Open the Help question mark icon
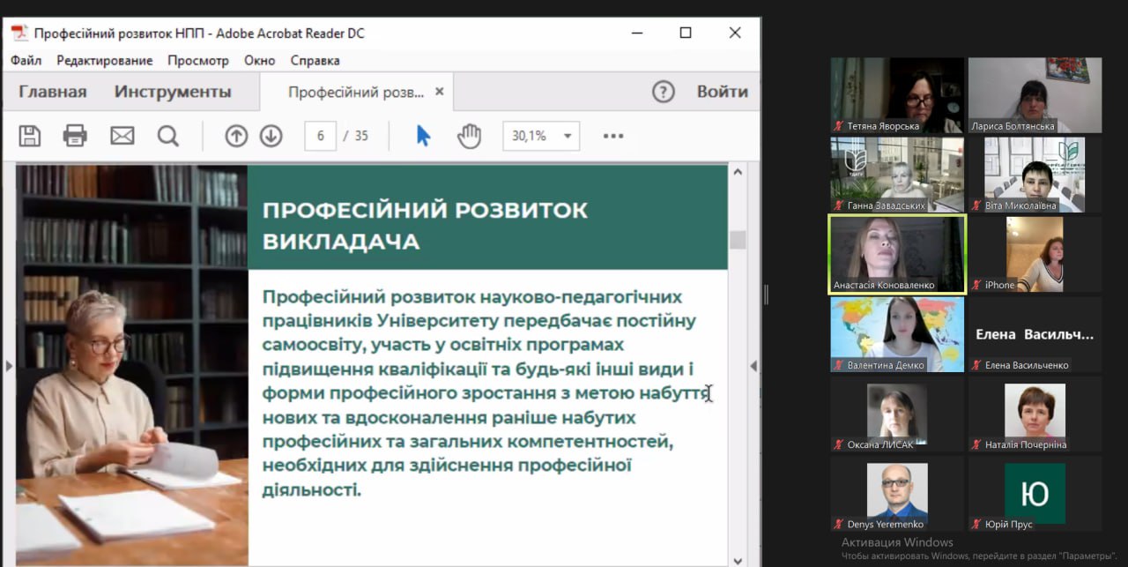The height and width of the screenshot is (567, 1128). pyautogui.click(x=663, y=92)
